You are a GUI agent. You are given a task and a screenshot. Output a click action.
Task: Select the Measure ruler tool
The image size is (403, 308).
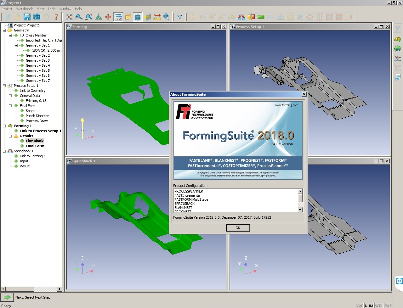pyautogui.click(x=157, y=17)
